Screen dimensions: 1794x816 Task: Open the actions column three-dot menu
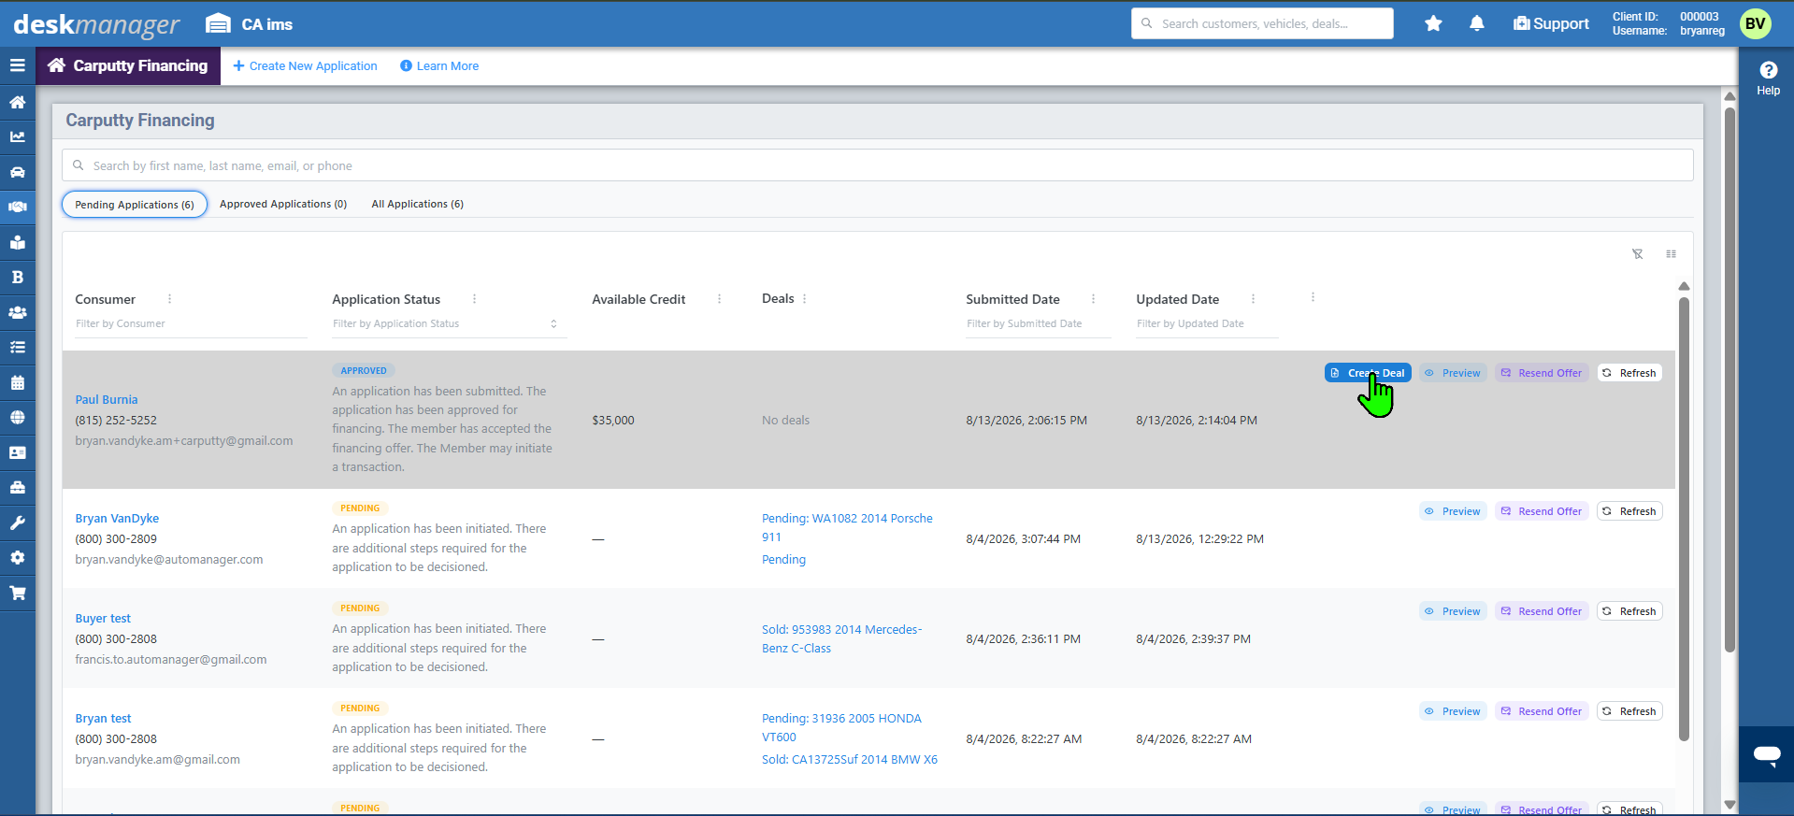point(1313,297)
